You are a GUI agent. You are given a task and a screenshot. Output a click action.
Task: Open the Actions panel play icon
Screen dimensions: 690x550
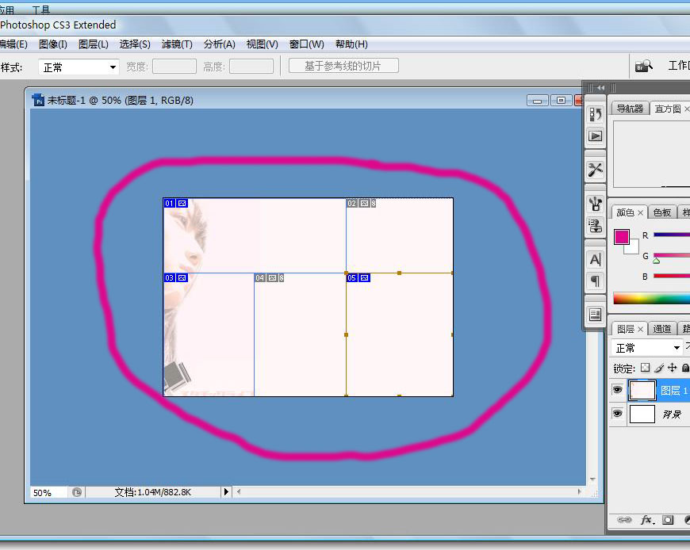[x=596, y=136]
